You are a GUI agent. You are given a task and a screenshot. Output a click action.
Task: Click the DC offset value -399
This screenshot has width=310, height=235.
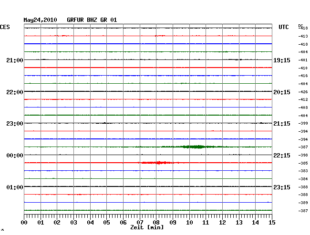[303, 123]
